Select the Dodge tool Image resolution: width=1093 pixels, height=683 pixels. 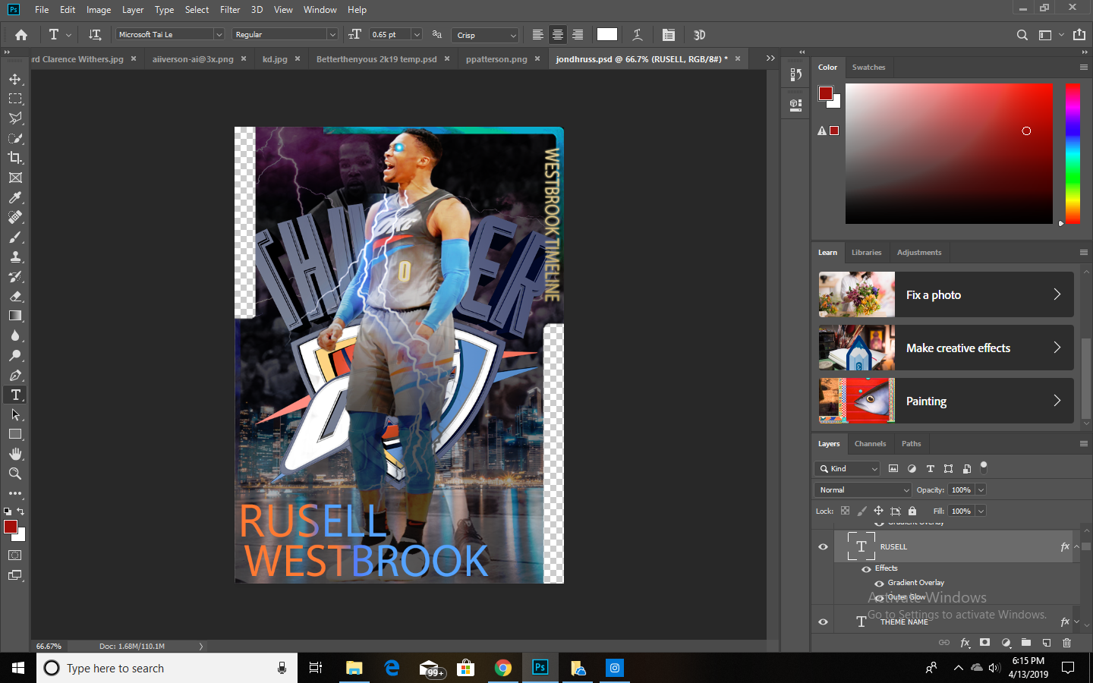point(15,355)
